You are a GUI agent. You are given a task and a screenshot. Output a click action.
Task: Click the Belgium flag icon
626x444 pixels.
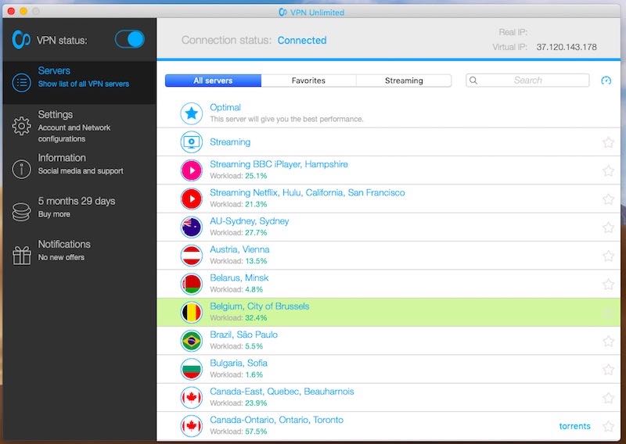click(192, 313)
